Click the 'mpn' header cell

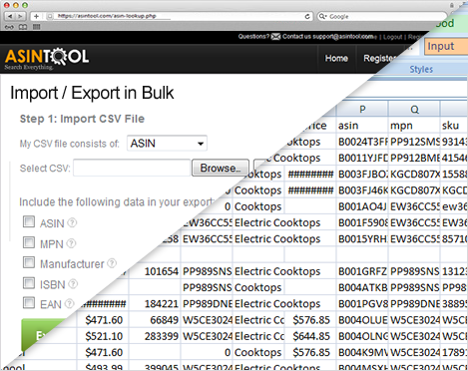pyautogui.click(x=414, y=126)
